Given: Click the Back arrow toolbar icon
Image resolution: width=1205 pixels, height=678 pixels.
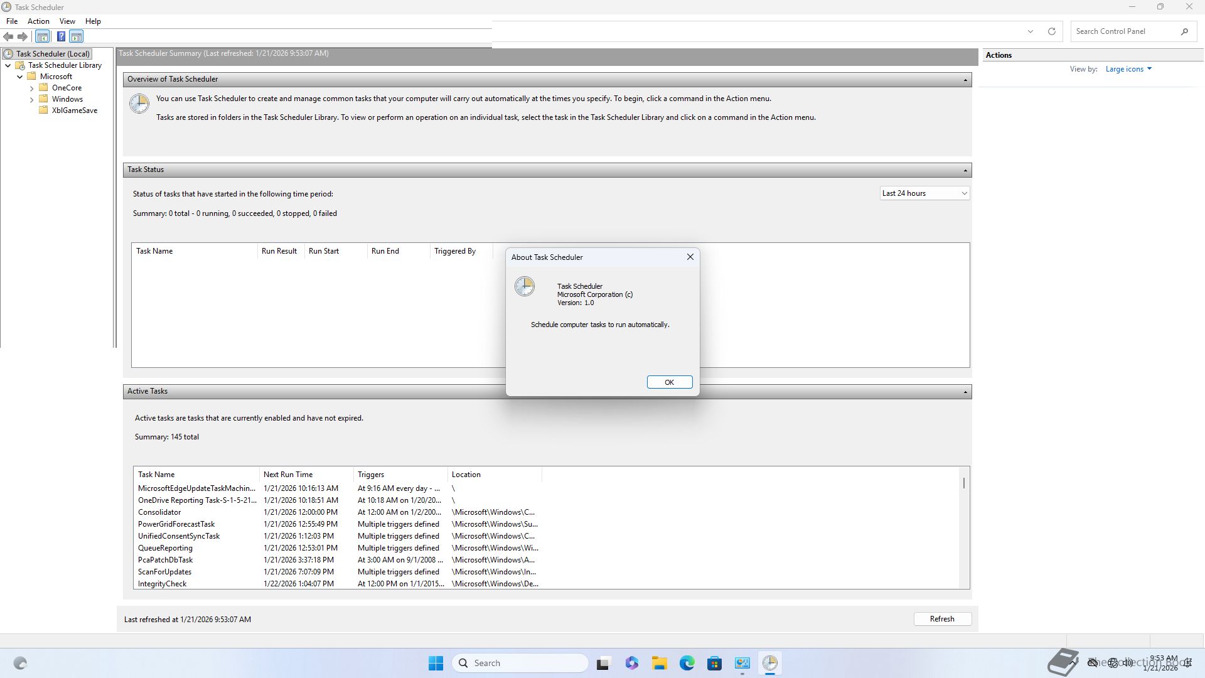Looking at the screenshot, I should [9, 36].
